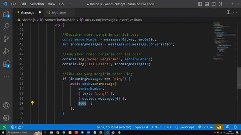
Task: Show hidden system tray icons chevron
Action: 215,132
